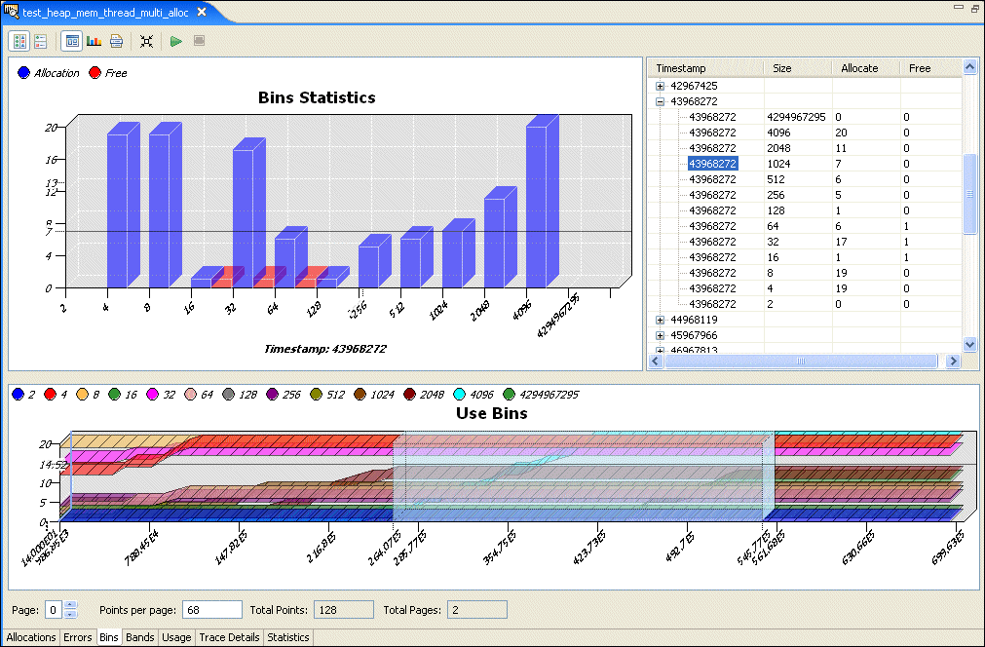Screen dimensions: 985x647
Task: Toggle the table view toolbar button
Action: (x=71, y=41)
